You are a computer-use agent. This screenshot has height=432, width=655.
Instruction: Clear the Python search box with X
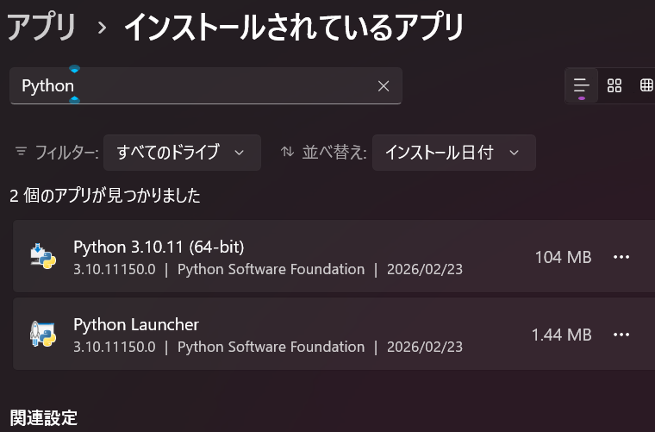(383, 86)
